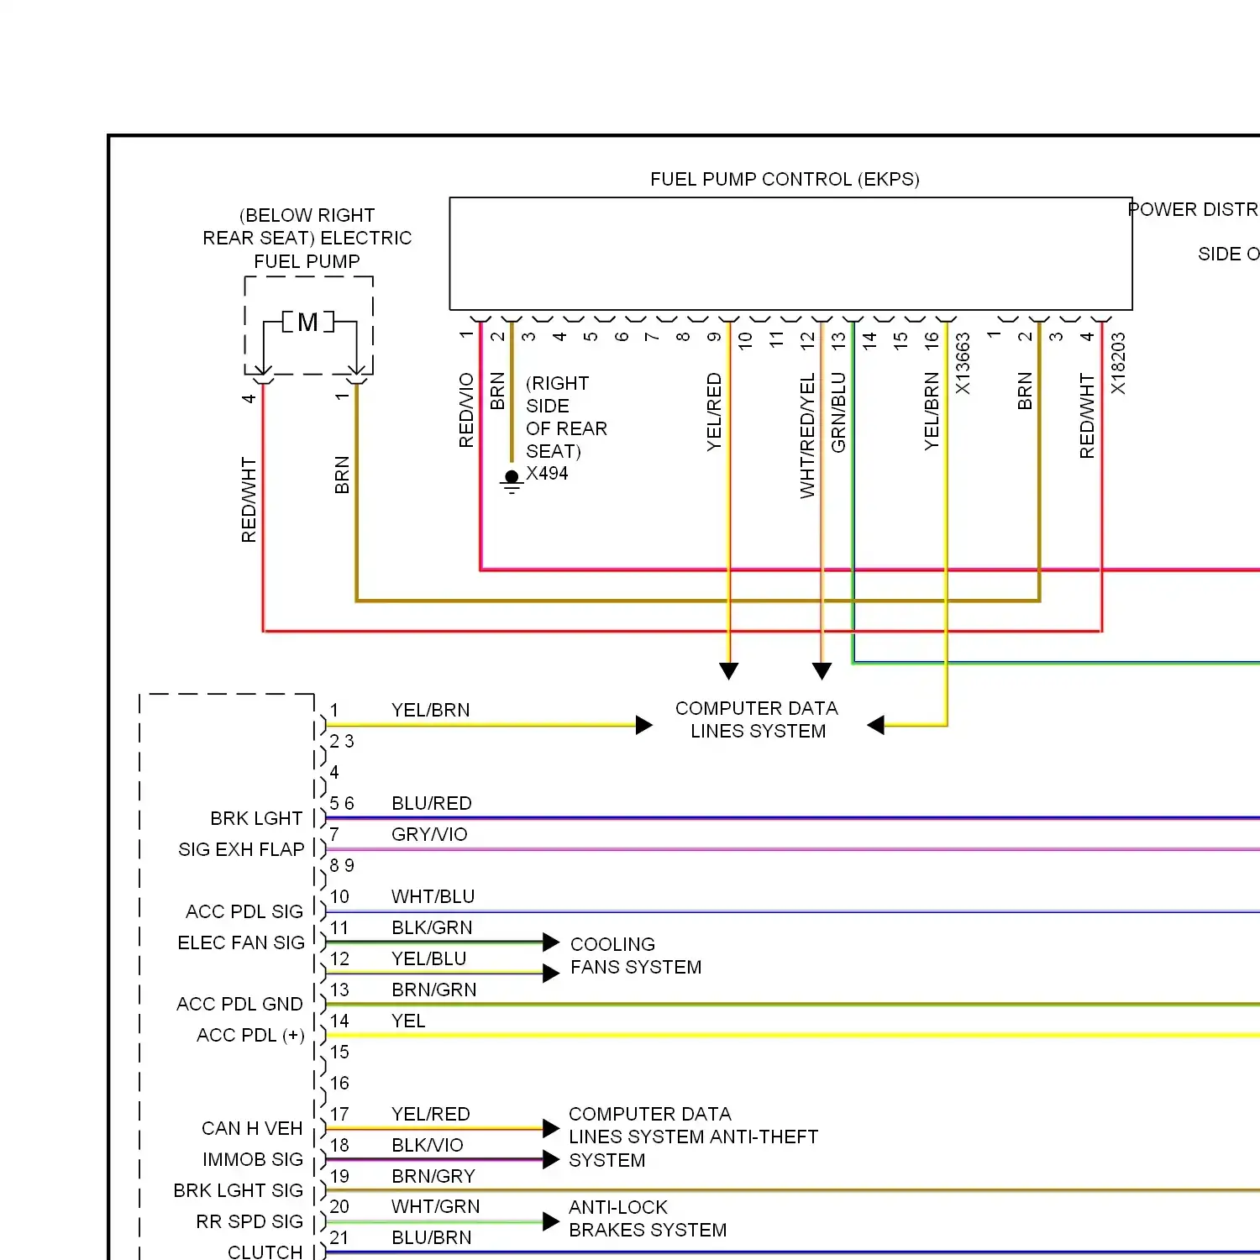Click the "CAN H VEH" signal name

coord(252,1128)
